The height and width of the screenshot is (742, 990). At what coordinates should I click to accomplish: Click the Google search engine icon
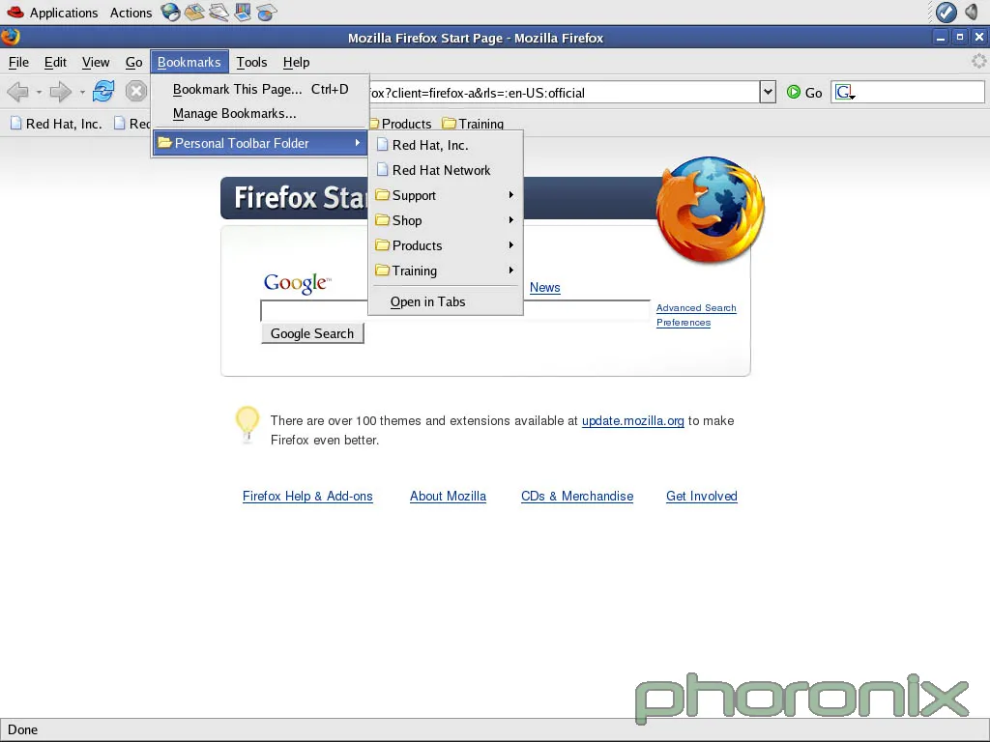844,93
